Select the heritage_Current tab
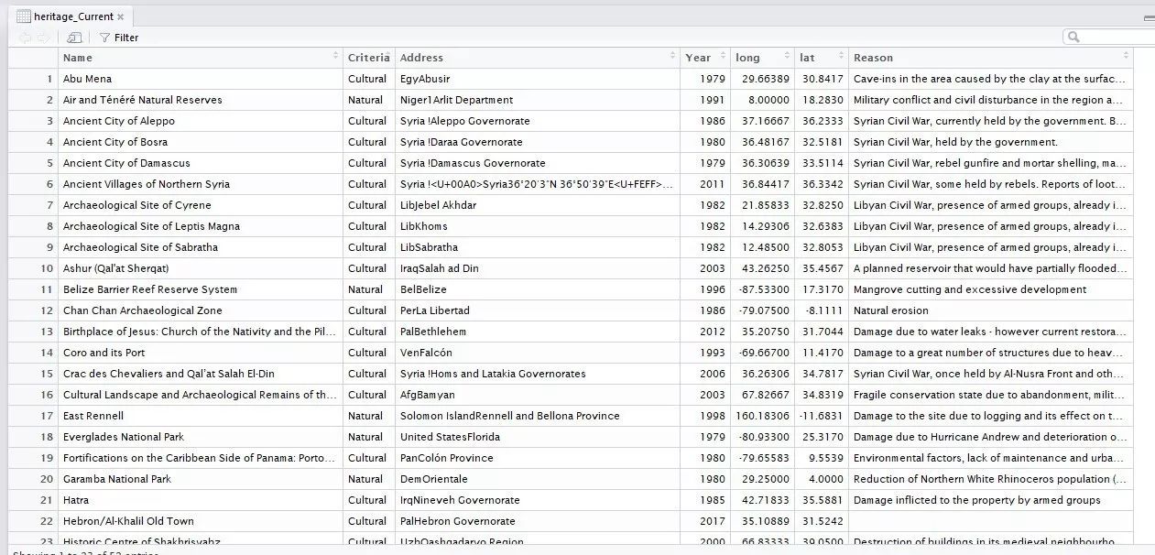Screen dimensions: 1155x555 [71, 16]
